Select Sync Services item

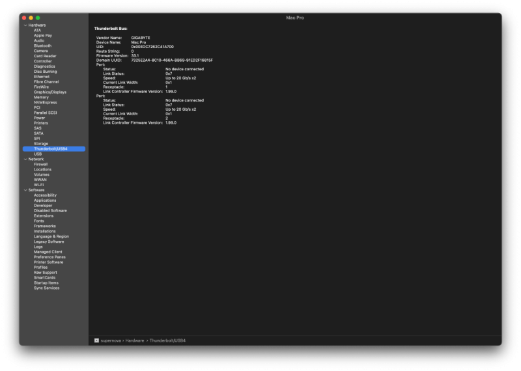tap(46, 288)
